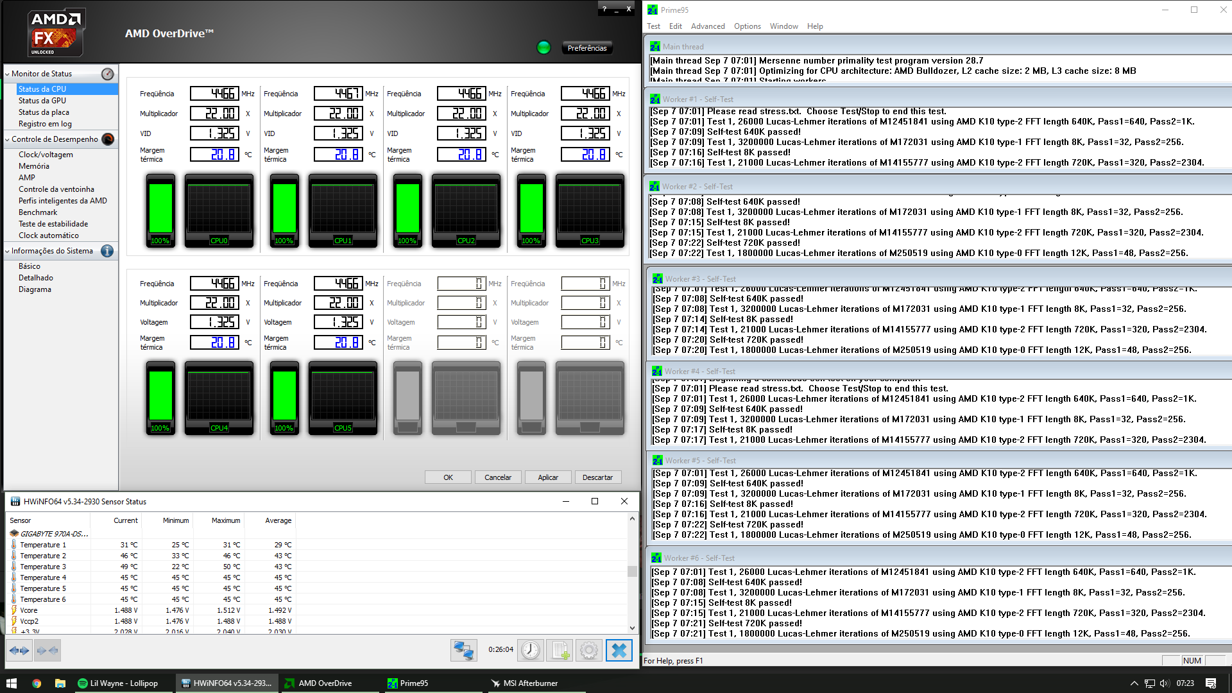Viewport: 1232px width, 693px height.
Task: Collapse the Informações do Sistema section
Action: click(7, 251)
